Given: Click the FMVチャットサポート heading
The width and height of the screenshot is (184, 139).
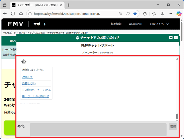Looking at the screenshot, I should pos(97,45).
